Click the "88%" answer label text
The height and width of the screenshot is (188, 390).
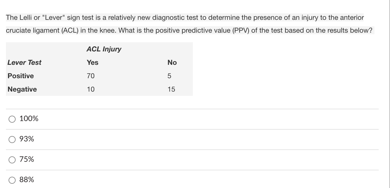[27, 180]
